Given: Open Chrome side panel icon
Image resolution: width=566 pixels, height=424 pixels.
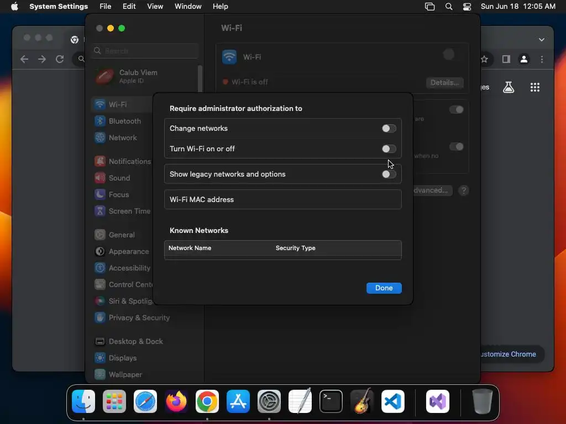Looking at the screenshot, I should point(506,59).
